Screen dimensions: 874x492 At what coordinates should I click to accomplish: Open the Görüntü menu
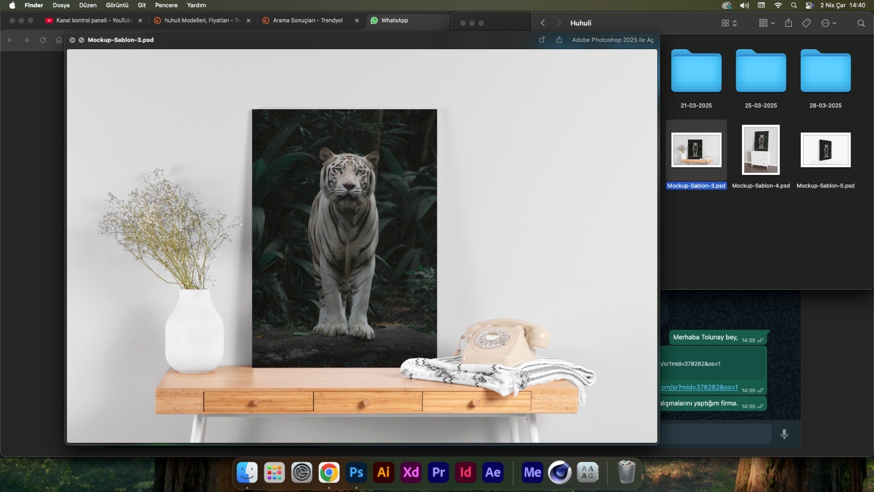click(117, 5)
